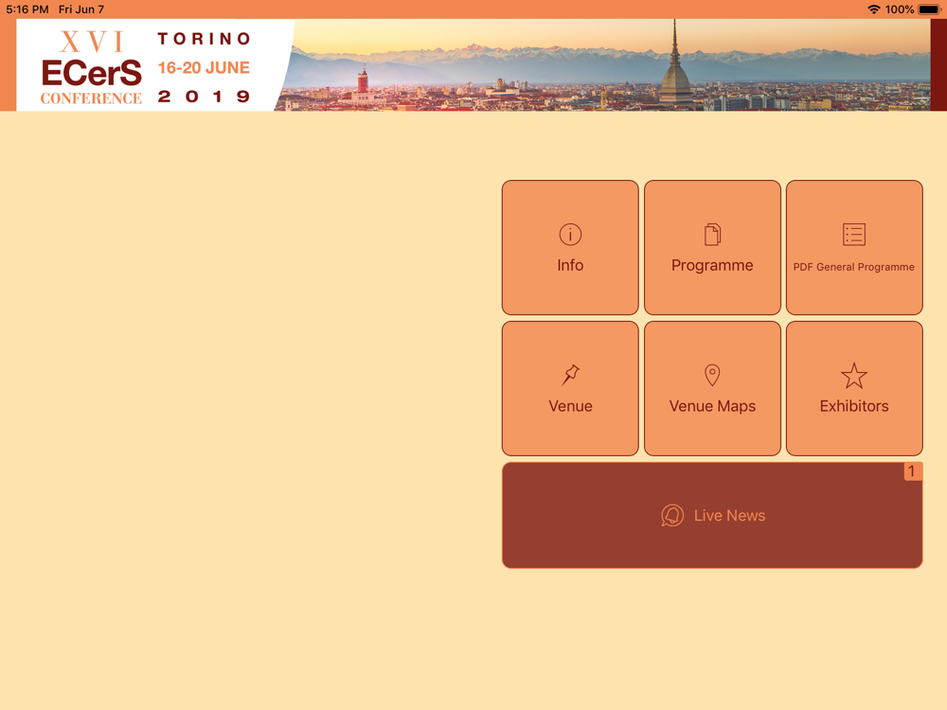Viewport: 947px width, 710px height.
Task: Open Venue Maps label
Action: 712,406
